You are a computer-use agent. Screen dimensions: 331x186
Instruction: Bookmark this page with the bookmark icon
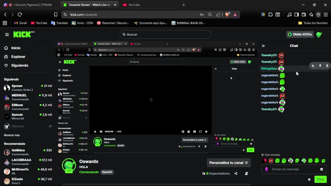(x=56, y=15)
